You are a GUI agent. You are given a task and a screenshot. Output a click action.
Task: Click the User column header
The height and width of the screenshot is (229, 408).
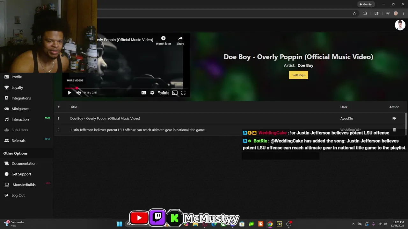(344, 107)
